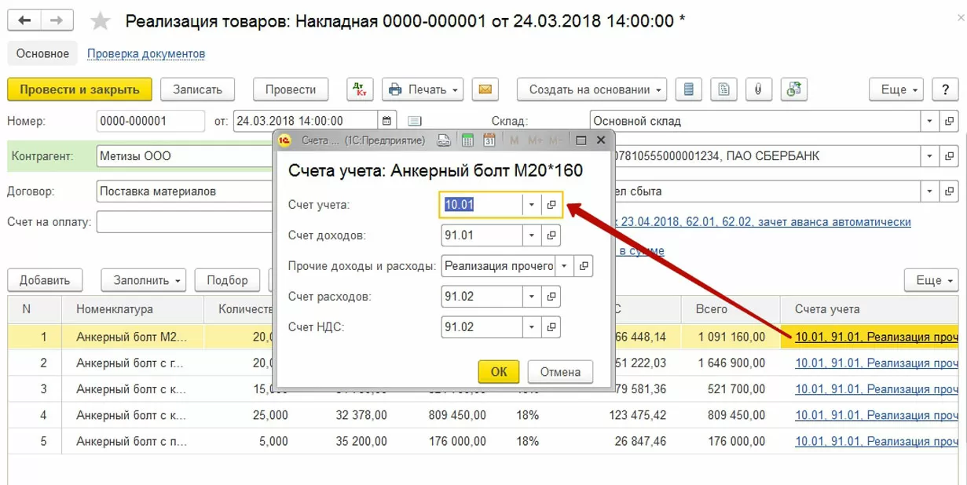The height and width of the screenshot is (485, 967).
Task: Open the document structure list icon
Action: click(689, 89)
